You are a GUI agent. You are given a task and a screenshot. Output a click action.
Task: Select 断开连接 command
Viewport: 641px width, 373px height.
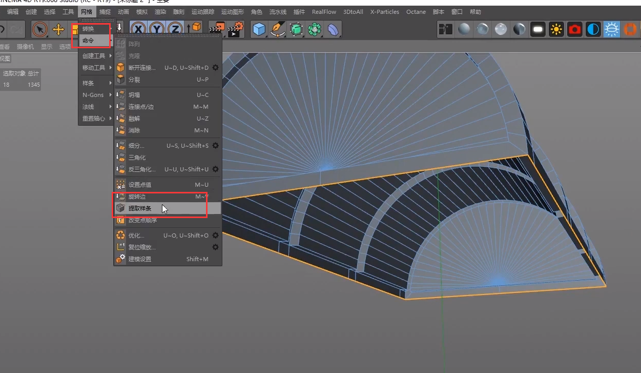coord(142,68)
